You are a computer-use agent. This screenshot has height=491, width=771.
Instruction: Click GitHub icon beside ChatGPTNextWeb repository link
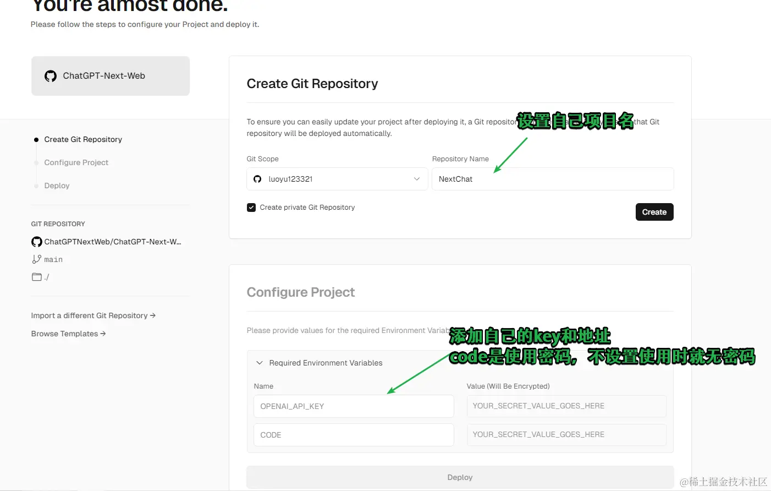pyautogui.click(x=37, y=242)
